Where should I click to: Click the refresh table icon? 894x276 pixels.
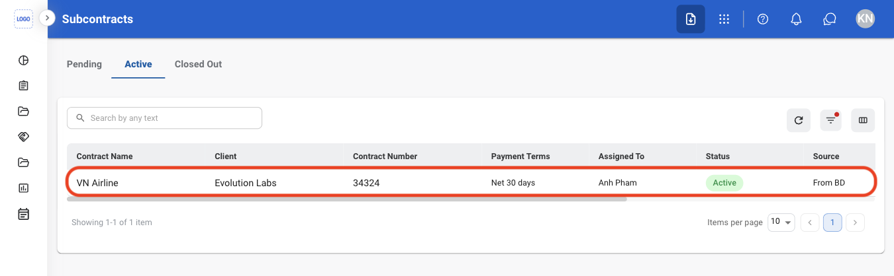pyautogui.click(x=799, y=120)
